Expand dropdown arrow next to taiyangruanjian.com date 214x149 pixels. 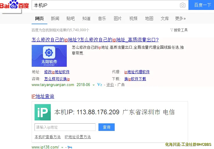pos(93,85)
